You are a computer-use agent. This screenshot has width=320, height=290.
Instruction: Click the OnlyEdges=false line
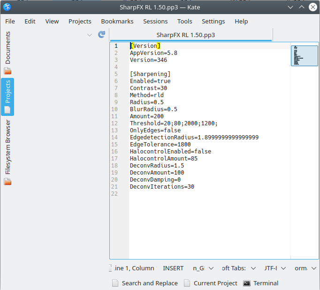pyautogui.click(x=155, y=130)
